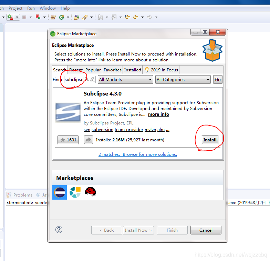Click the Search flashlight toolbar icon
Screen dimensions: 270x261
(x=85, y=17)
